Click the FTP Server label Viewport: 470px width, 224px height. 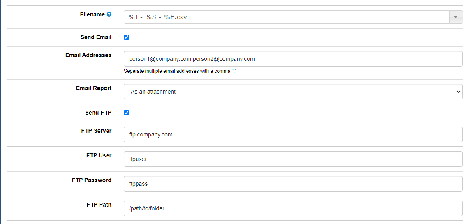(x=97, y=131)
